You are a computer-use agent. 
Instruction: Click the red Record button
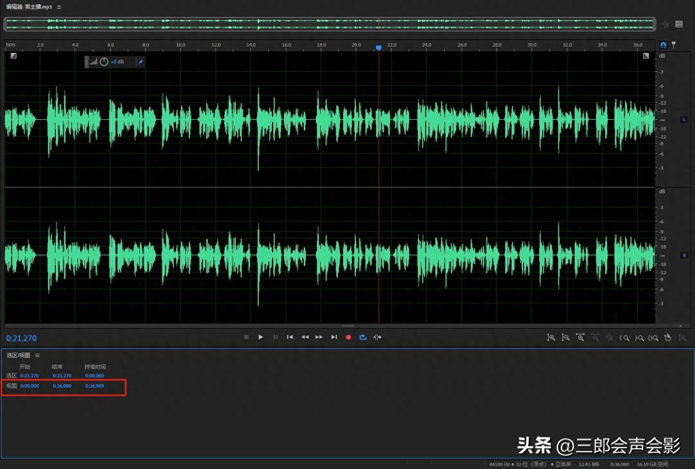[348, 337]
